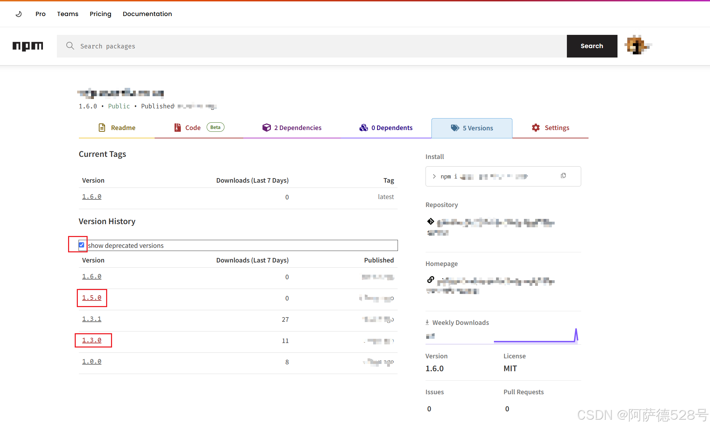Image resolution: width=710 pixels, height=427 pixels.
Task: Open the Settings tab
Action: (x=550, y=128)
